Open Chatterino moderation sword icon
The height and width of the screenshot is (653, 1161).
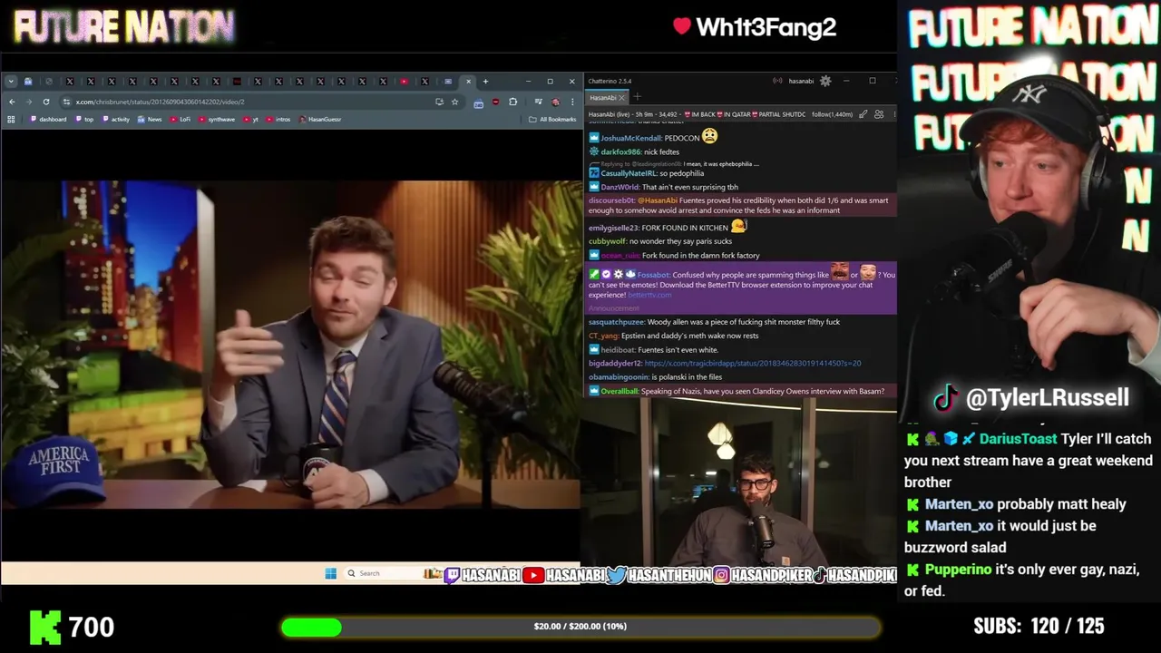(863, 114)
